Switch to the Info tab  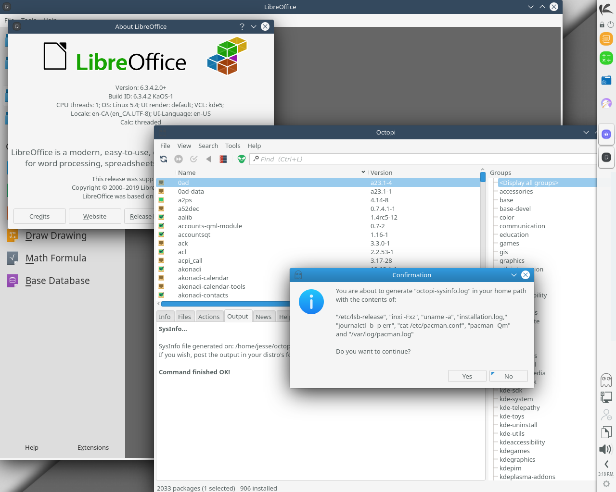pos(165,317)
